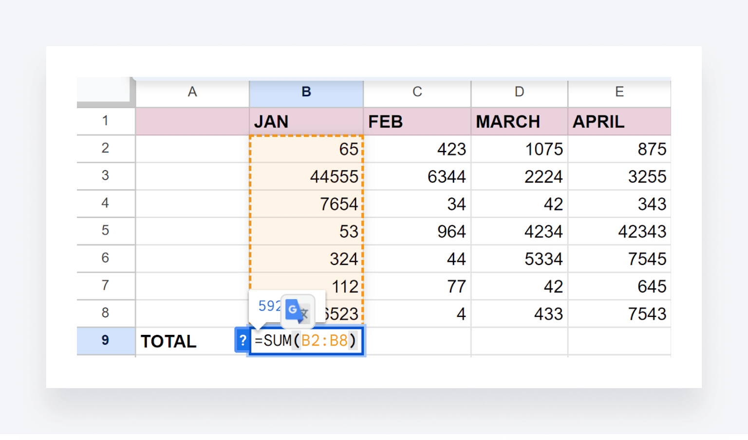This screenshot has width=748, height=440.
Task: Click the empty cell in column A row 2
Action: 191,149
